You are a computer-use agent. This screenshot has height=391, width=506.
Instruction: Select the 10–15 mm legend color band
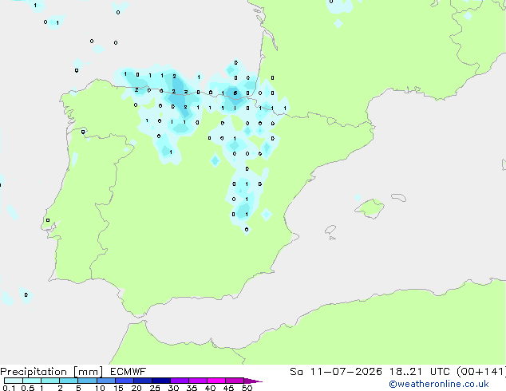106,381
